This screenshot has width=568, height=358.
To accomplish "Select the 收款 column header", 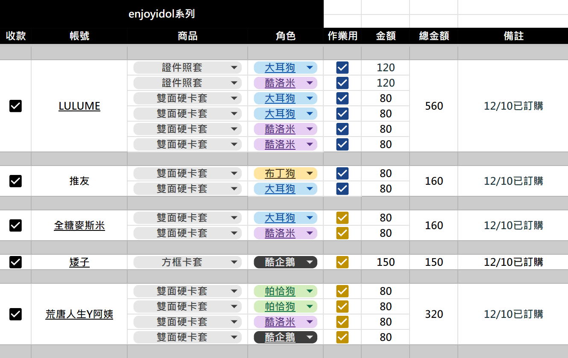I will [x=16, y=36].
